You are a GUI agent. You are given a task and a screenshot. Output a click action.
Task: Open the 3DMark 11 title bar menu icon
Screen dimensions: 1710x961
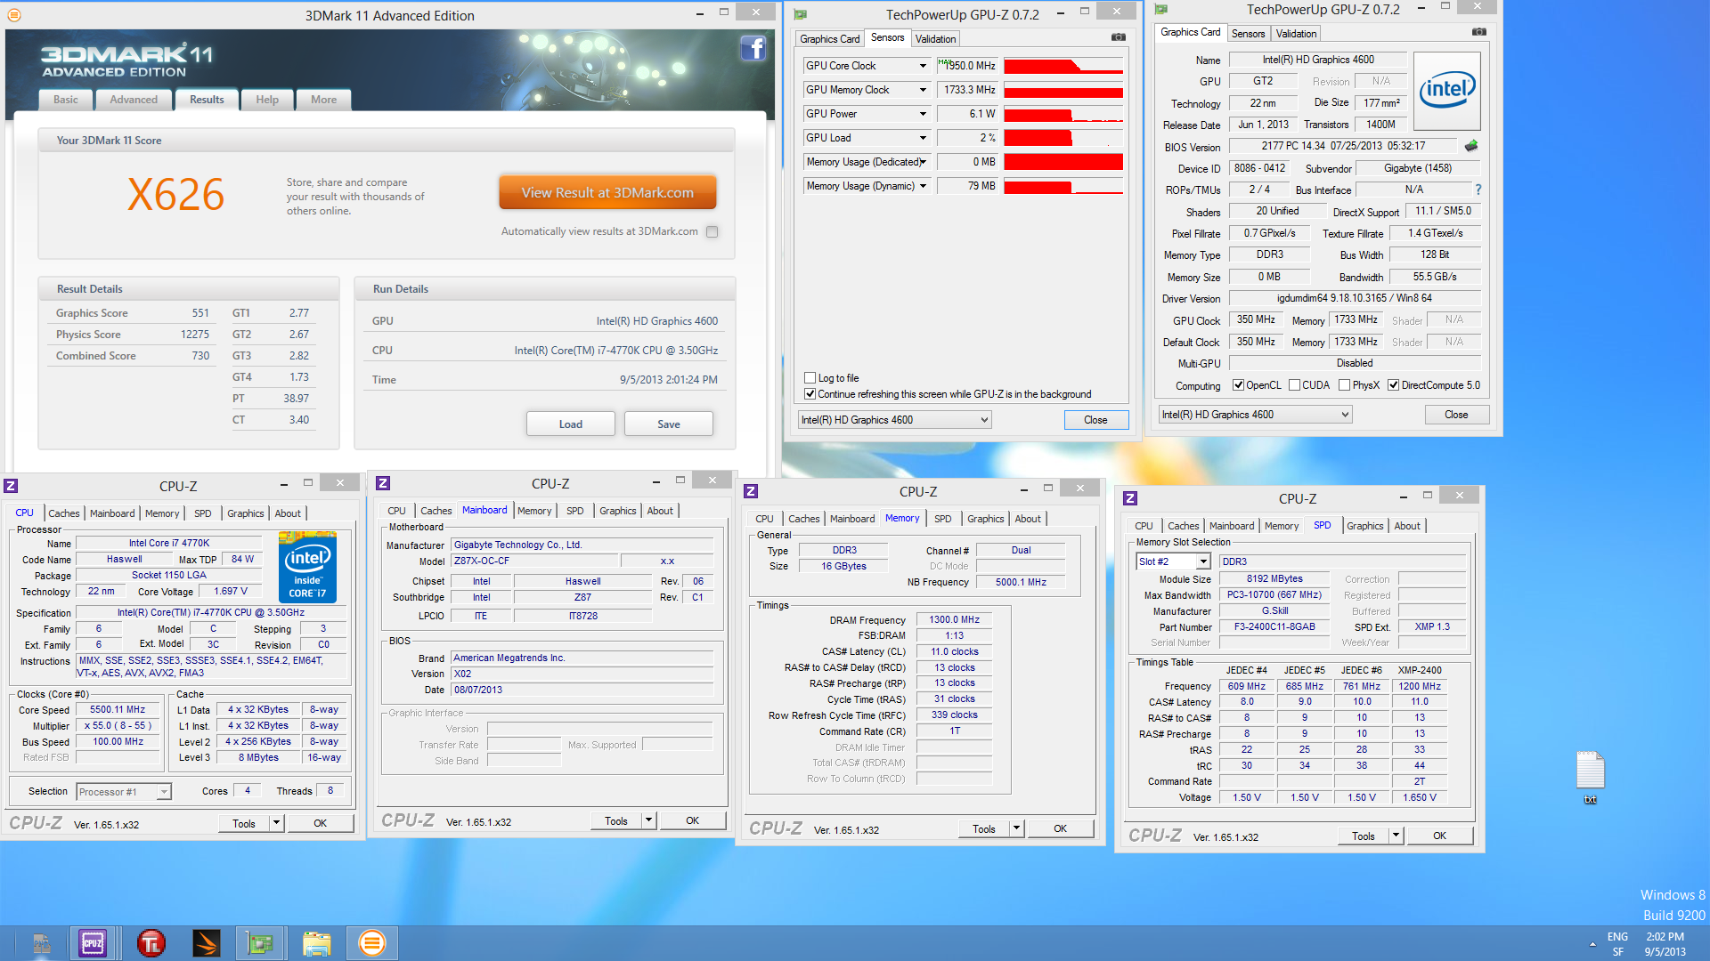[14, 15]
